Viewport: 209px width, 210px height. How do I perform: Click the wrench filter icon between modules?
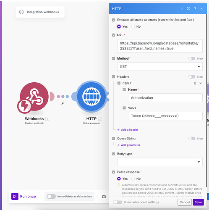click(63, 103)
